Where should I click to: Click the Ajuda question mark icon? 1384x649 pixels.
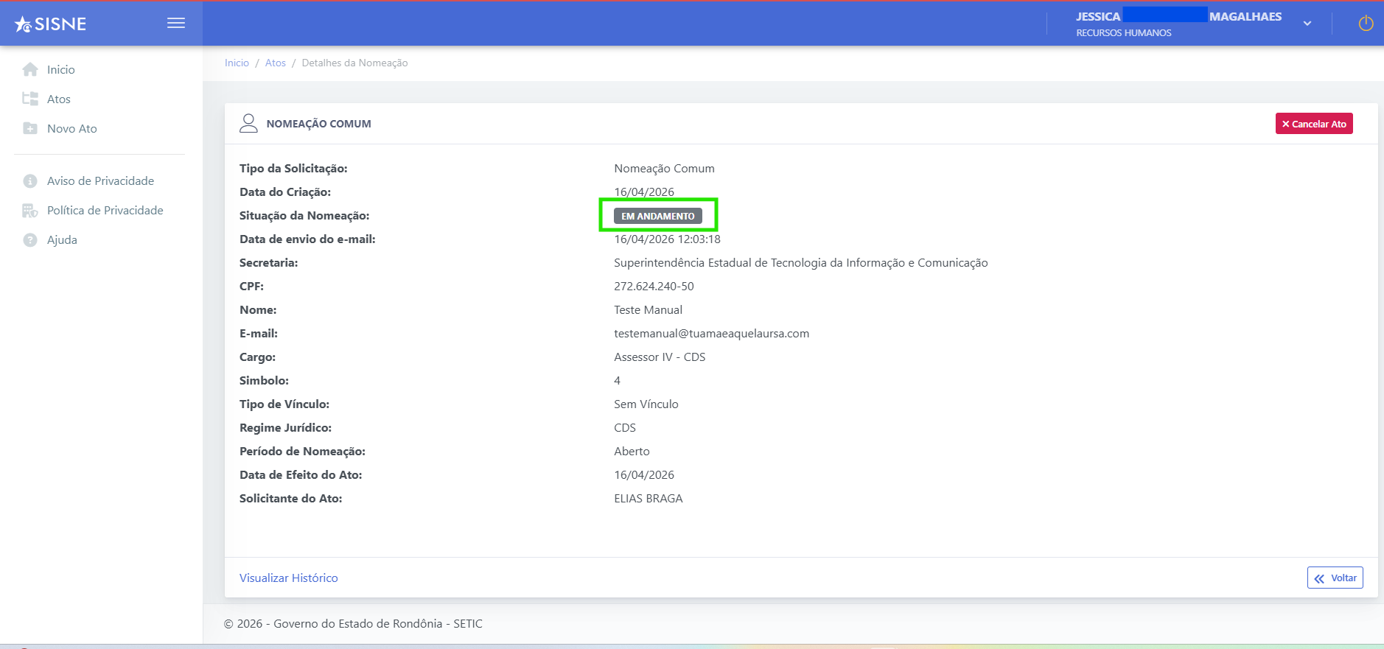pyautogui.click(x=30, y=240)
